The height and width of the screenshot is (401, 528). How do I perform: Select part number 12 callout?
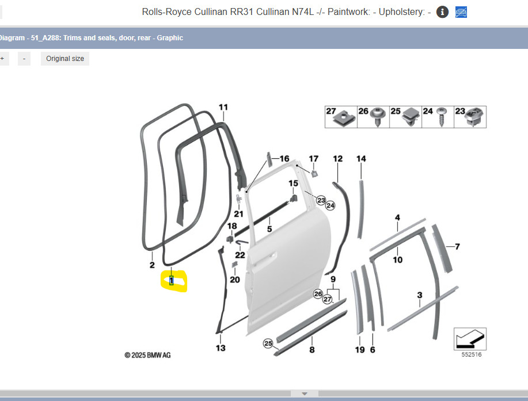click(x=338, y=158)
